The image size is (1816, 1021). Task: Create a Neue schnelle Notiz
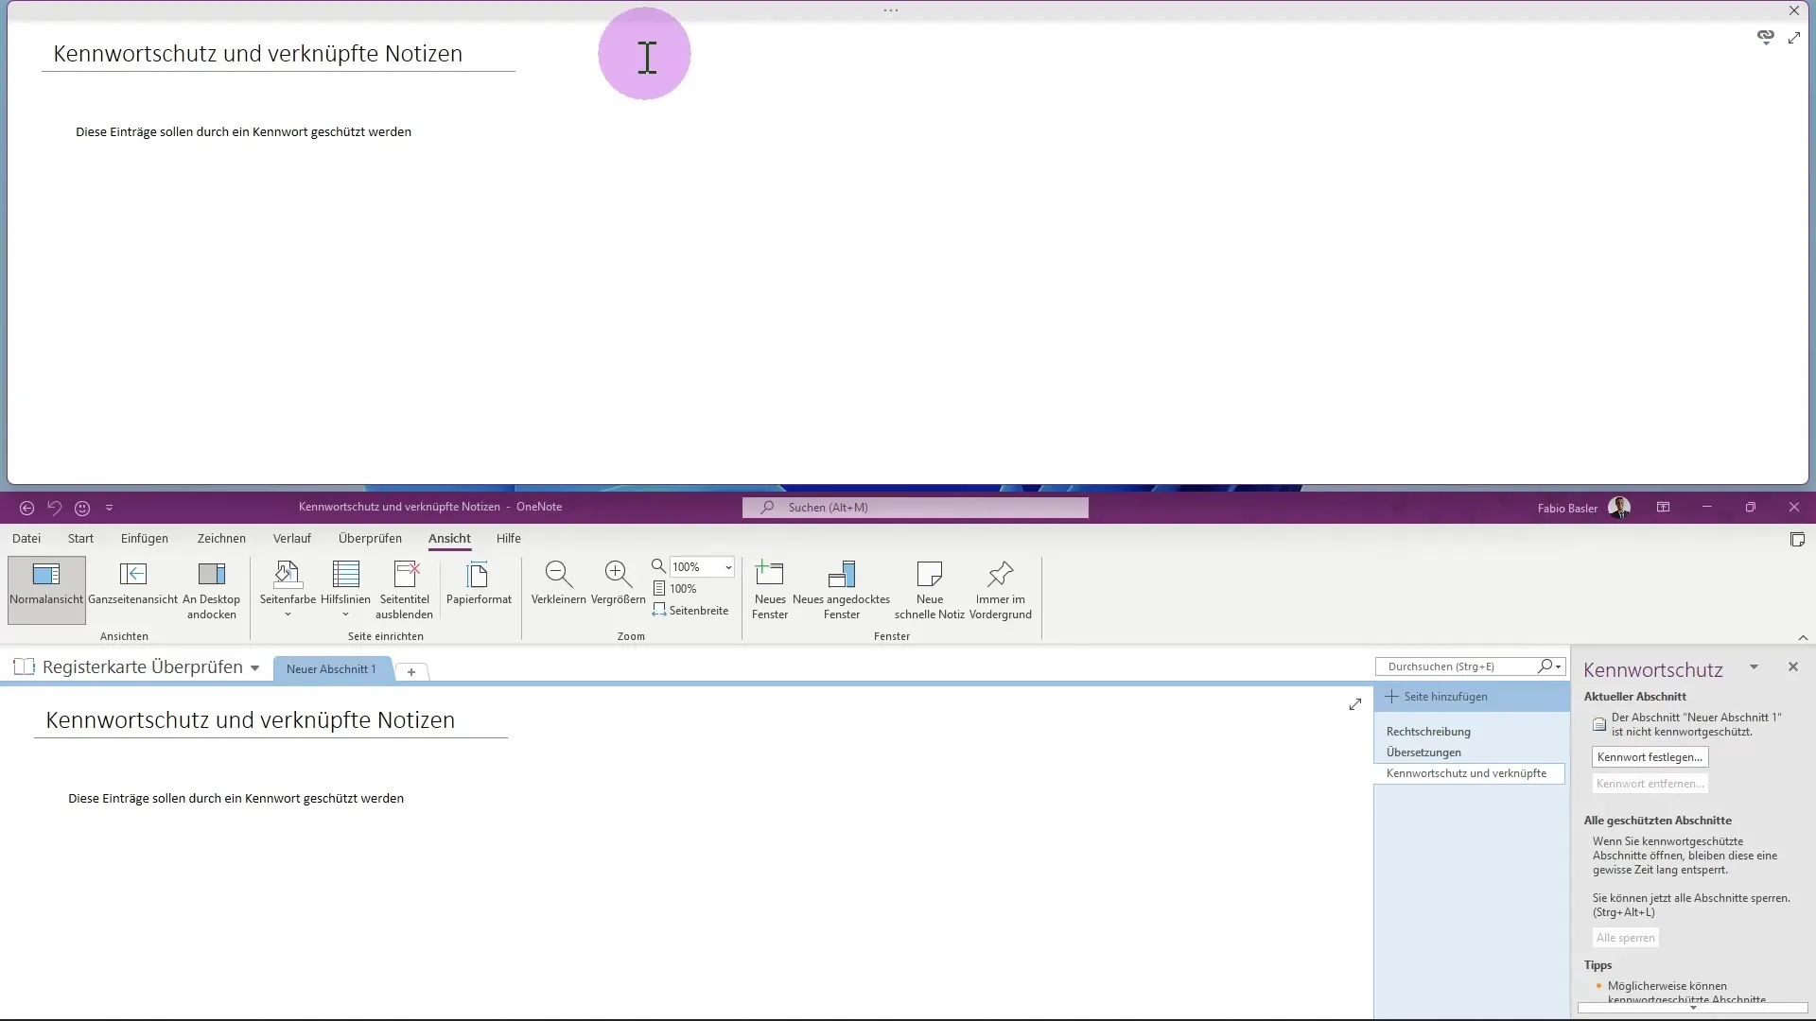[929, 575]
